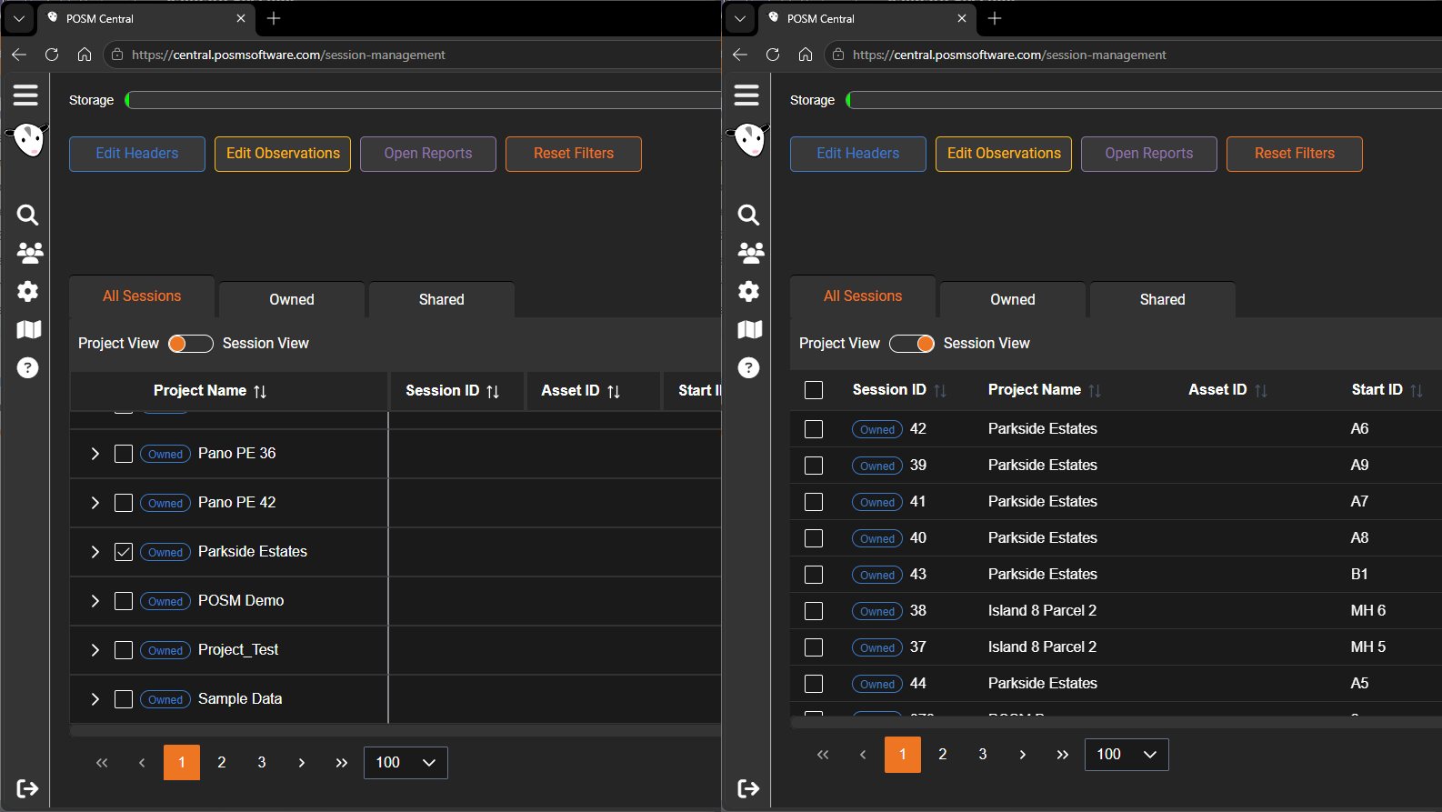Click Edit Observations in left window
The width and height of the screenshot is (1442, 812).
(x=283, y=154)
